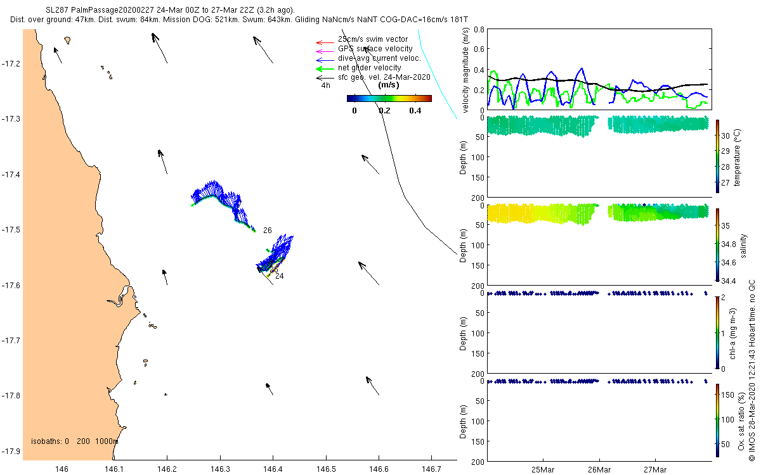Viewport: 761px width, 475px height.
Task: Click the glider track marker labeled 26
Action: coord(267,231)
